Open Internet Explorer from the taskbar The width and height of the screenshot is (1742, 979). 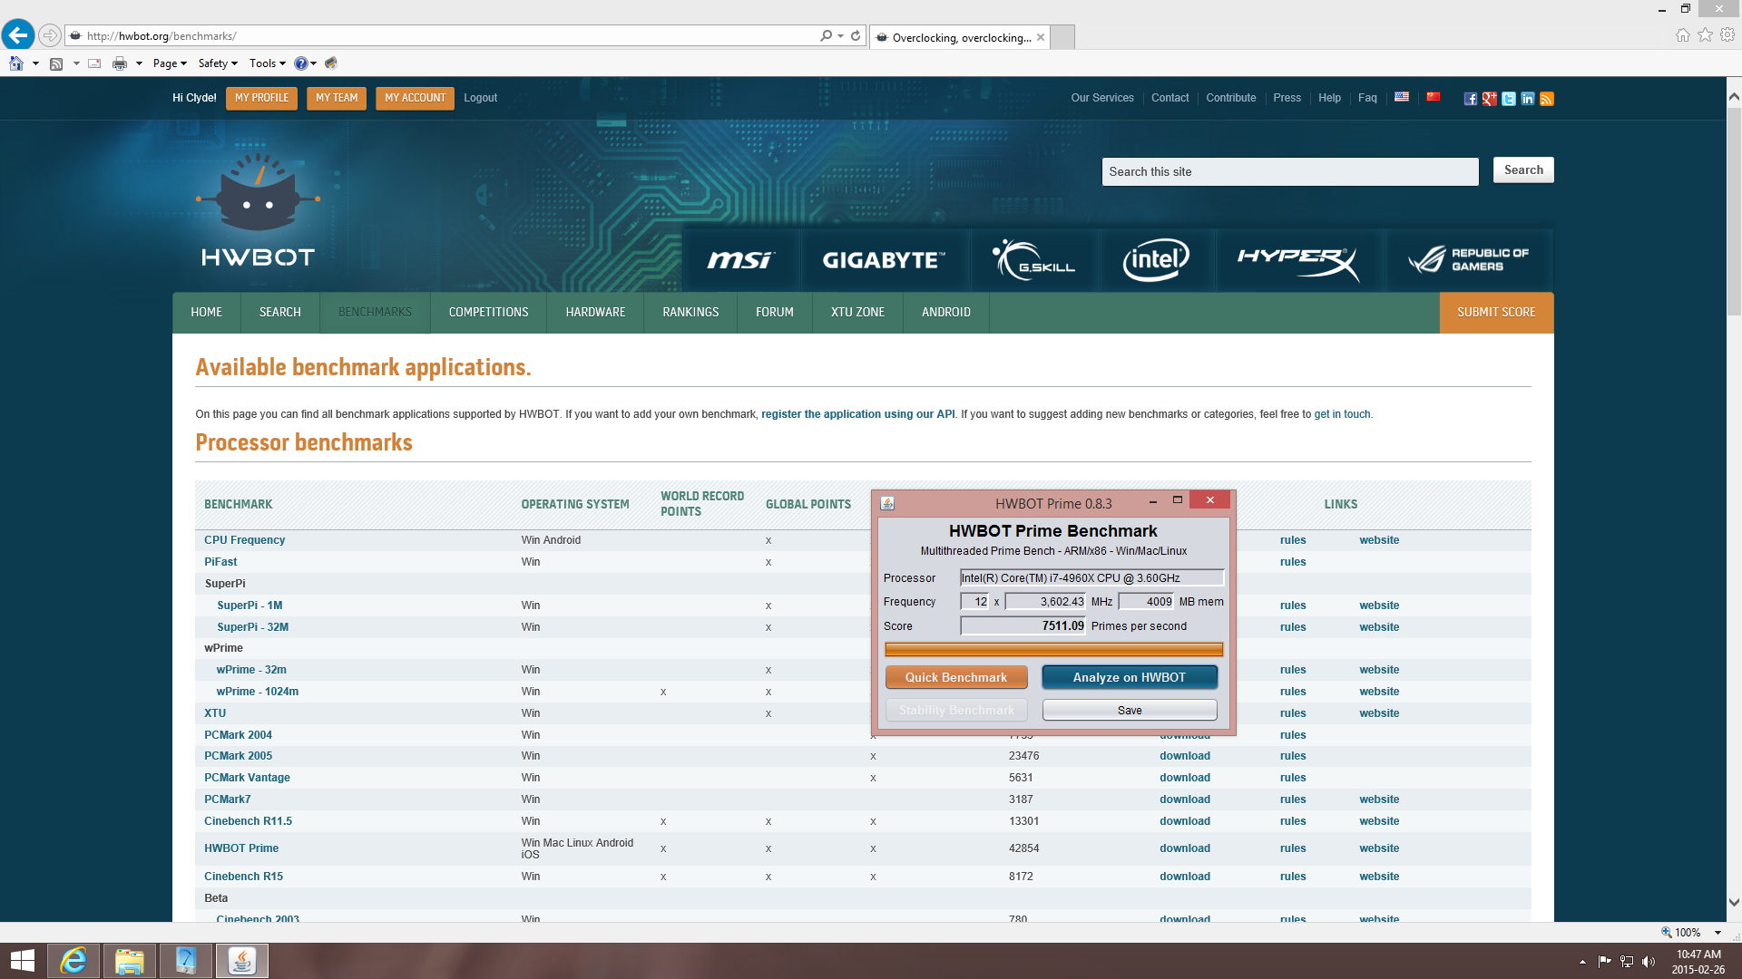pyautogui.click(x=73, y=961)
